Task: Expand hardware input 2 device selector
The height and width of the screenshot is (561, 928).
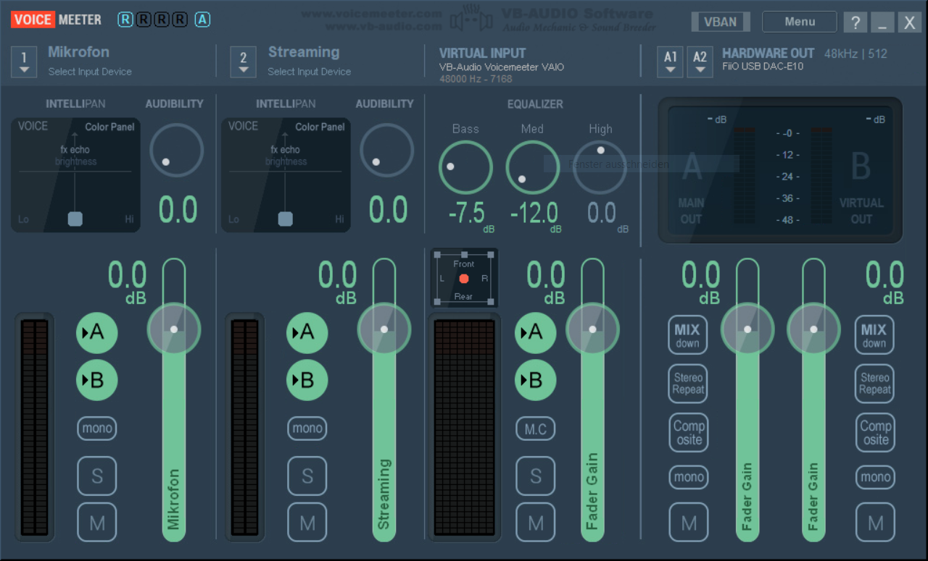Action: click(243, 62)
